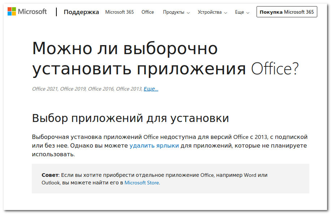331x214 pixels.
Task: Show more versions via the Еще... link
Action: coord(151,89)
